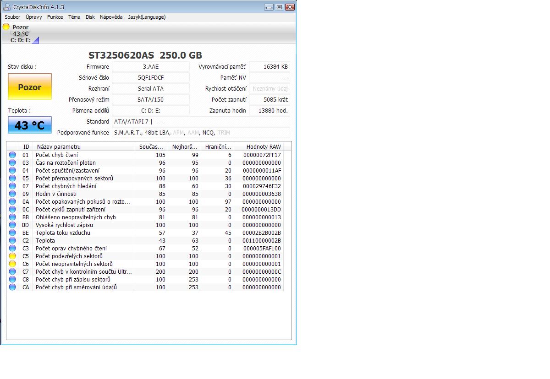Click the Nejhorší column header
The image size is (550, 379).
click(184, 146)
